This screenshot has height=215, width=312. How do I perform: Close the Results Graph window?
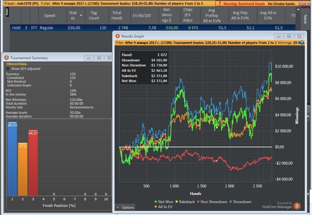299,36
